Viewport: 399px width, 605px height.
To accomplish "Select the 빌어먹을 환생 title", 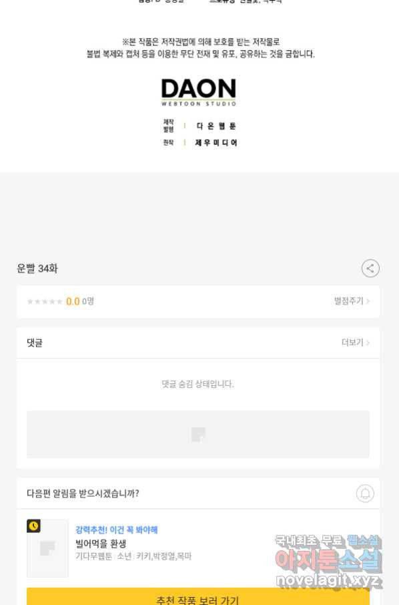I will coord(101,544).
